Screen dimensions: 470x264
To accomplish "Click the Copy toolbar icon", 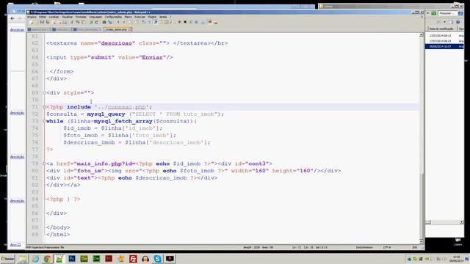I will [77, 22].
